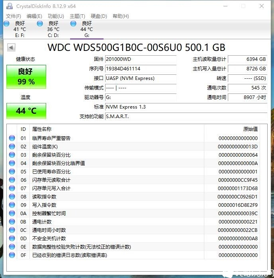The height and width of the screenshot is (278, 274).
Task: Click status orb for E: F: disk
Action: 6,23
